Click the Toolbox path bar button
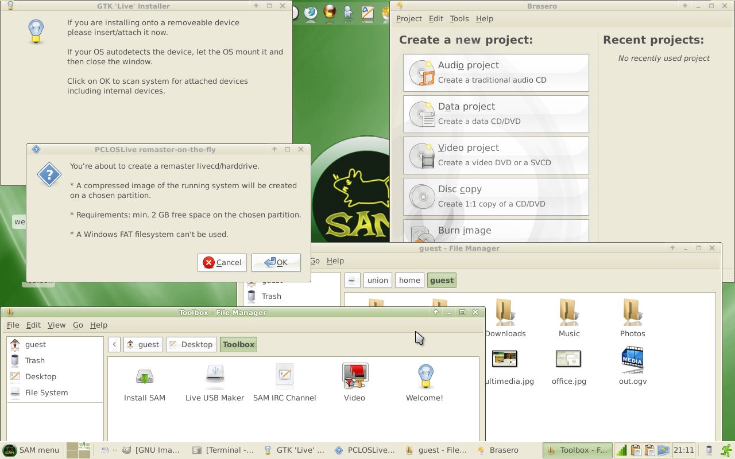 point(238,344)
